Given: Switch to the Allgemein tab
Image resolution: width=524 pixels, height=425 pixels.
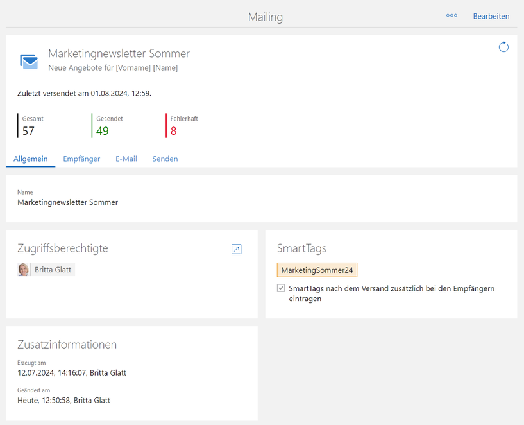Looking at the screenshot, I should point(30,159).
